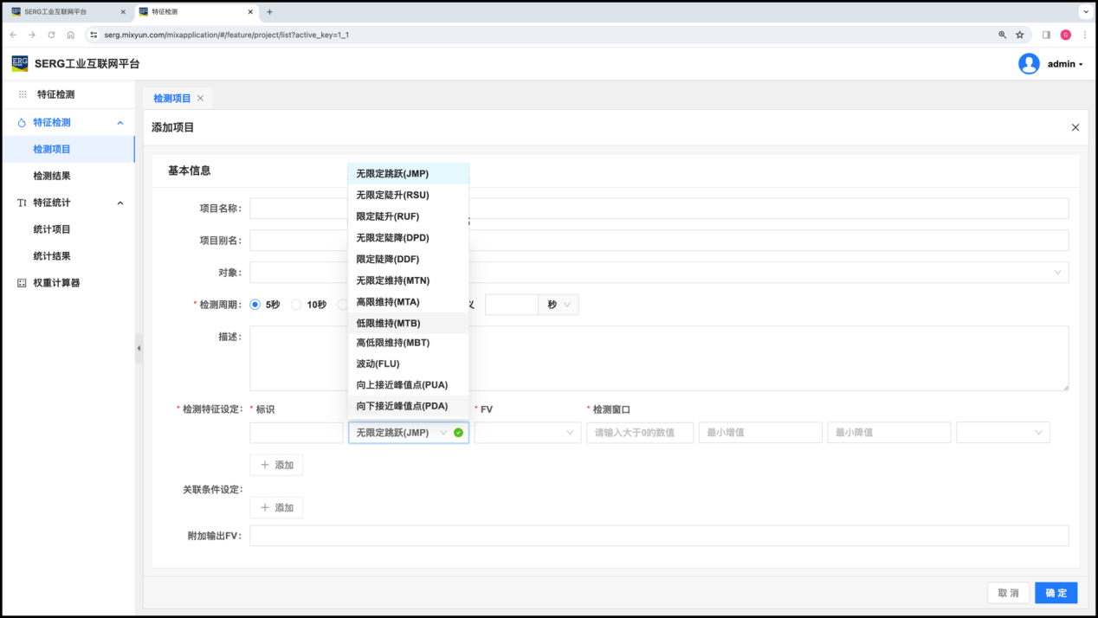Image resolution: width=1098 pixels, height=618 pixels.
Task: Click the admin user avatar icon
Action: point(1029,64)
